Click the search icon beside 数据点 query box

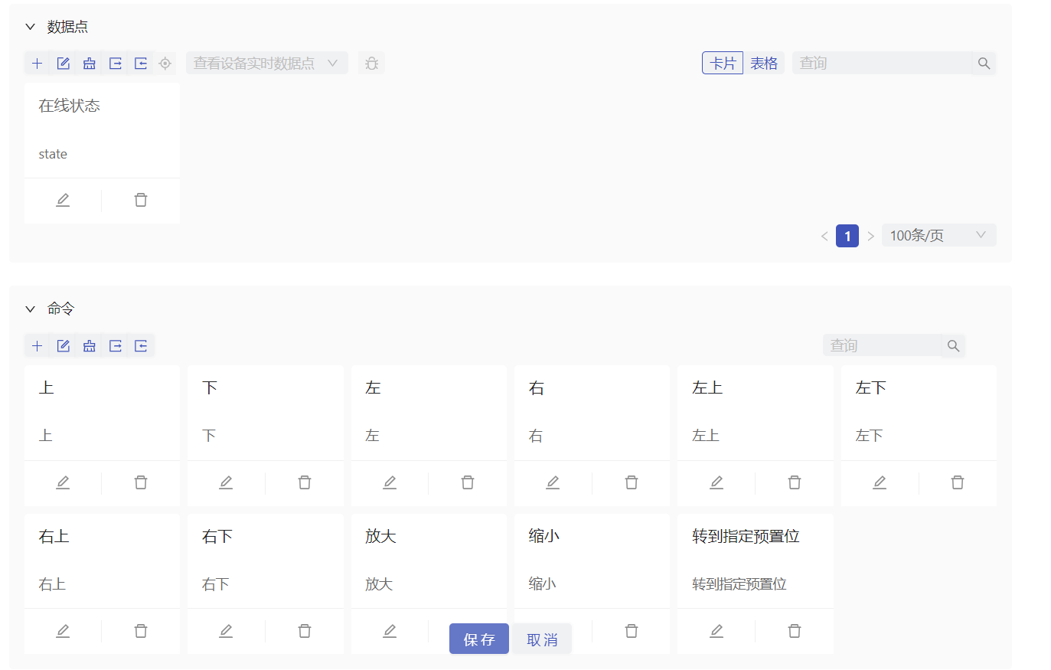(984, 64)
